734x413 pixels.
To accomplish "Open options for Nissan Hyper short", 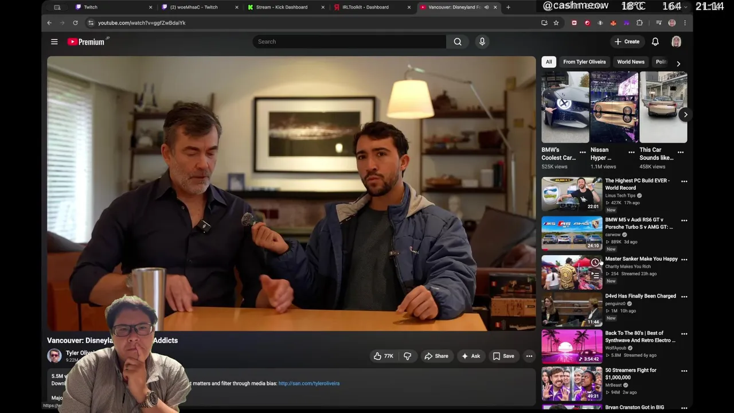I will 631,153.
